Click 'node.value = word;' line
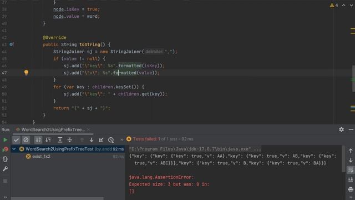The width and height of the screenshot is (355, 200). 77,16
